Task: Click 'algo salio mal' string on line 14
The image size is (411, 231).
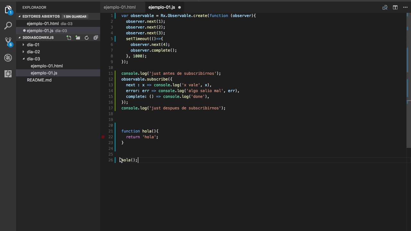Action: (205, 91)
